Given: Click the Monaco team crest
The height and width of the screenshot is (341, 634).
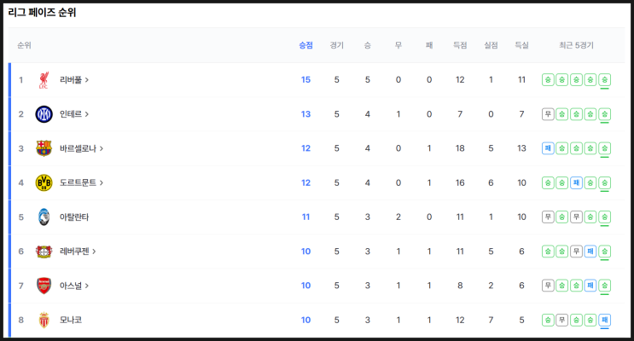Looking at the screenshot, I should point(44,320).
